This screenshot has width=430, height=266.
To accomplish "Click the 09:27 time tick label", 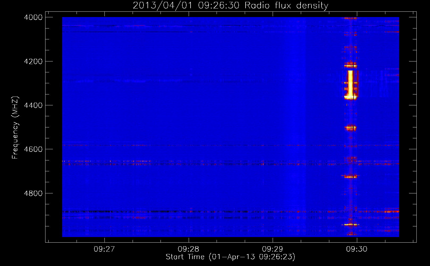I will pos(104,249).
